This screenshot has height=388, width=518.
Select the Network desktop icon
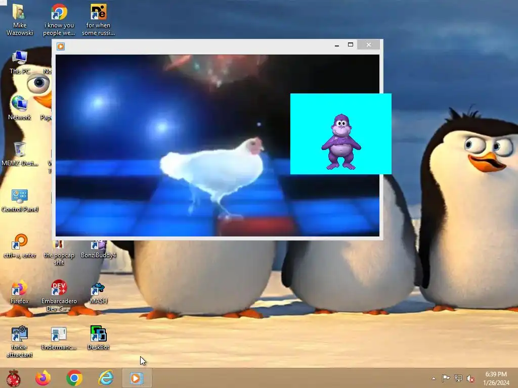20,108
